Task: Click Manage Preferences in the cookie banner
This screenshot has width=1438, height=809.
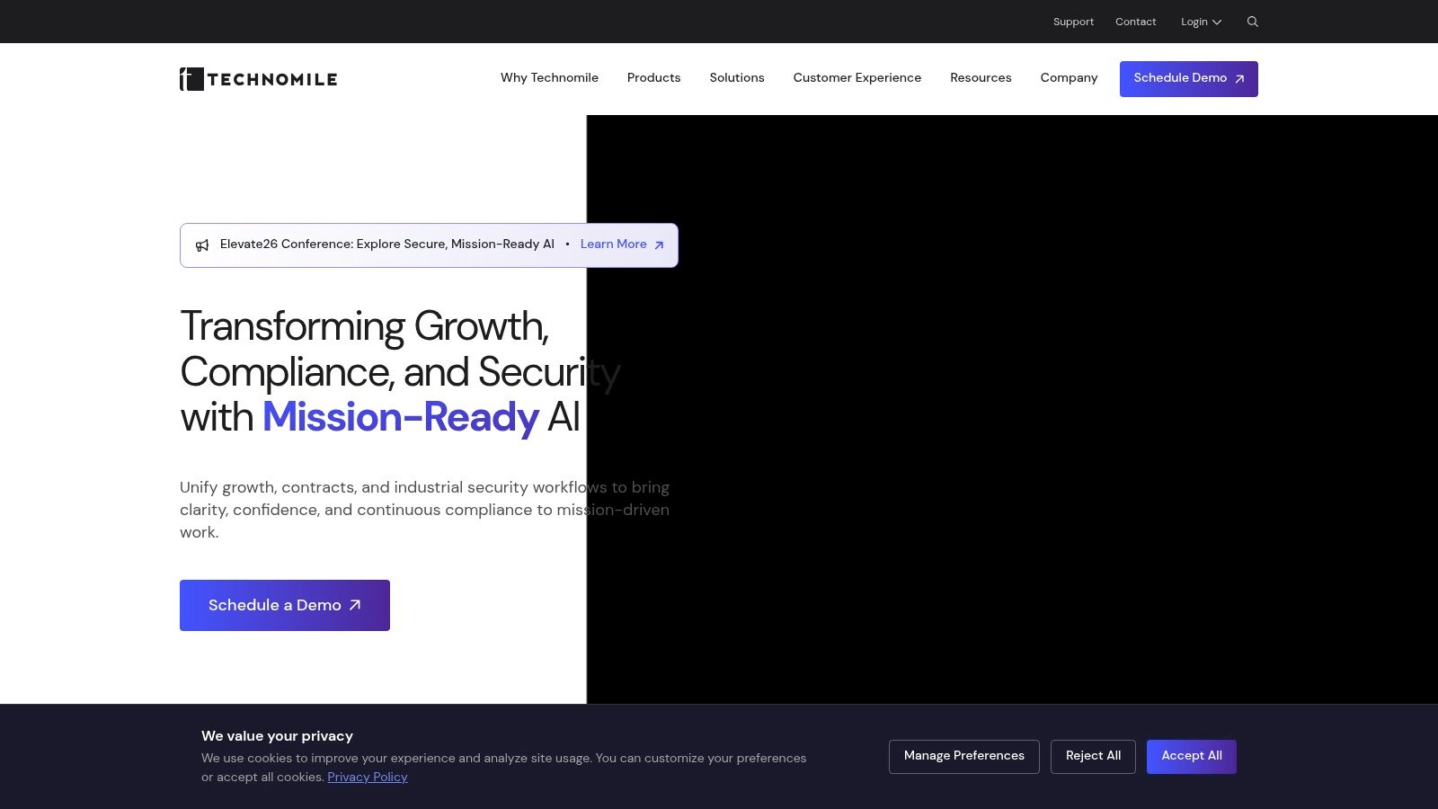Action: (964, 756)
